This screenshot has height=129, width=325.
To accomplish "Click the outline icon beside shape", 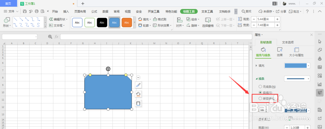I will point(138,103).
